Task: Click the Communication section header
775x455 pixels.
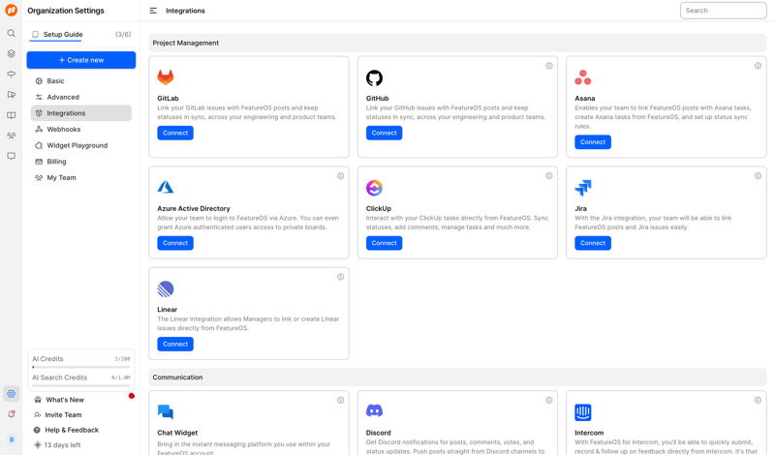Action: [457, 378]
